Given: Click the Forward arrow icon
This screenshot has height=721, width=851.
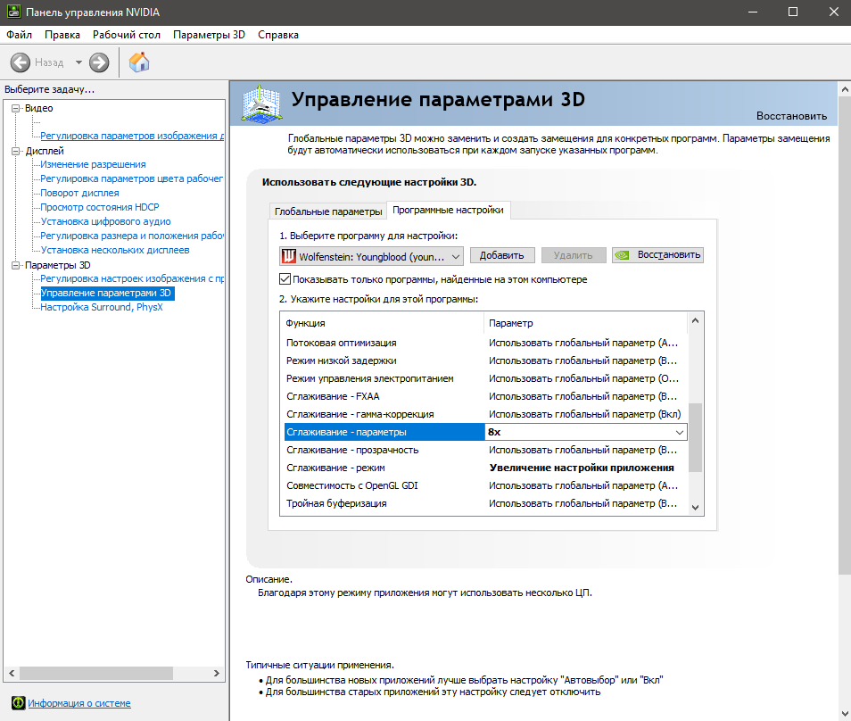Looking at the screenshot, I should (99, 62).
